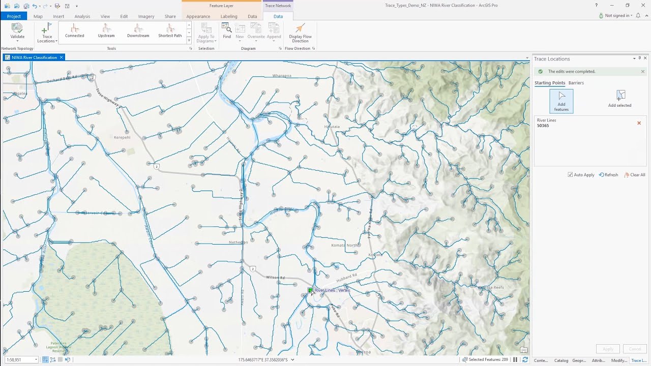Click the Selected Features: 289 status
The width and height of the screenshot is (651, 366).
click(x=485, y=360)
